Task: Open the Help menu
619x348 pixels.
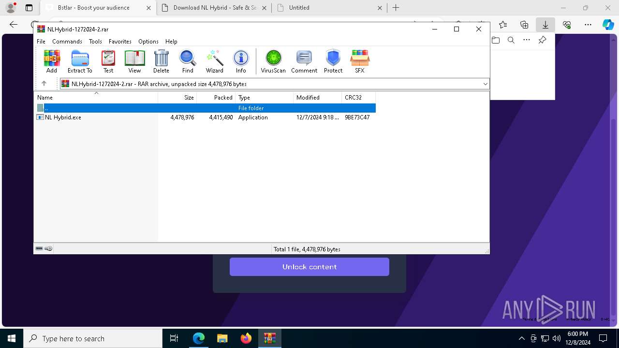Action: click(171, 42)
